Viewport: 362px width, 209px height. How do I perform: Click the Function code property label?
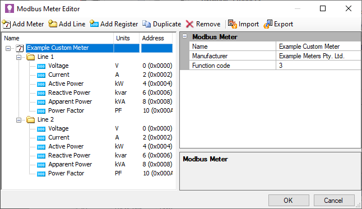tap(211, 66)
